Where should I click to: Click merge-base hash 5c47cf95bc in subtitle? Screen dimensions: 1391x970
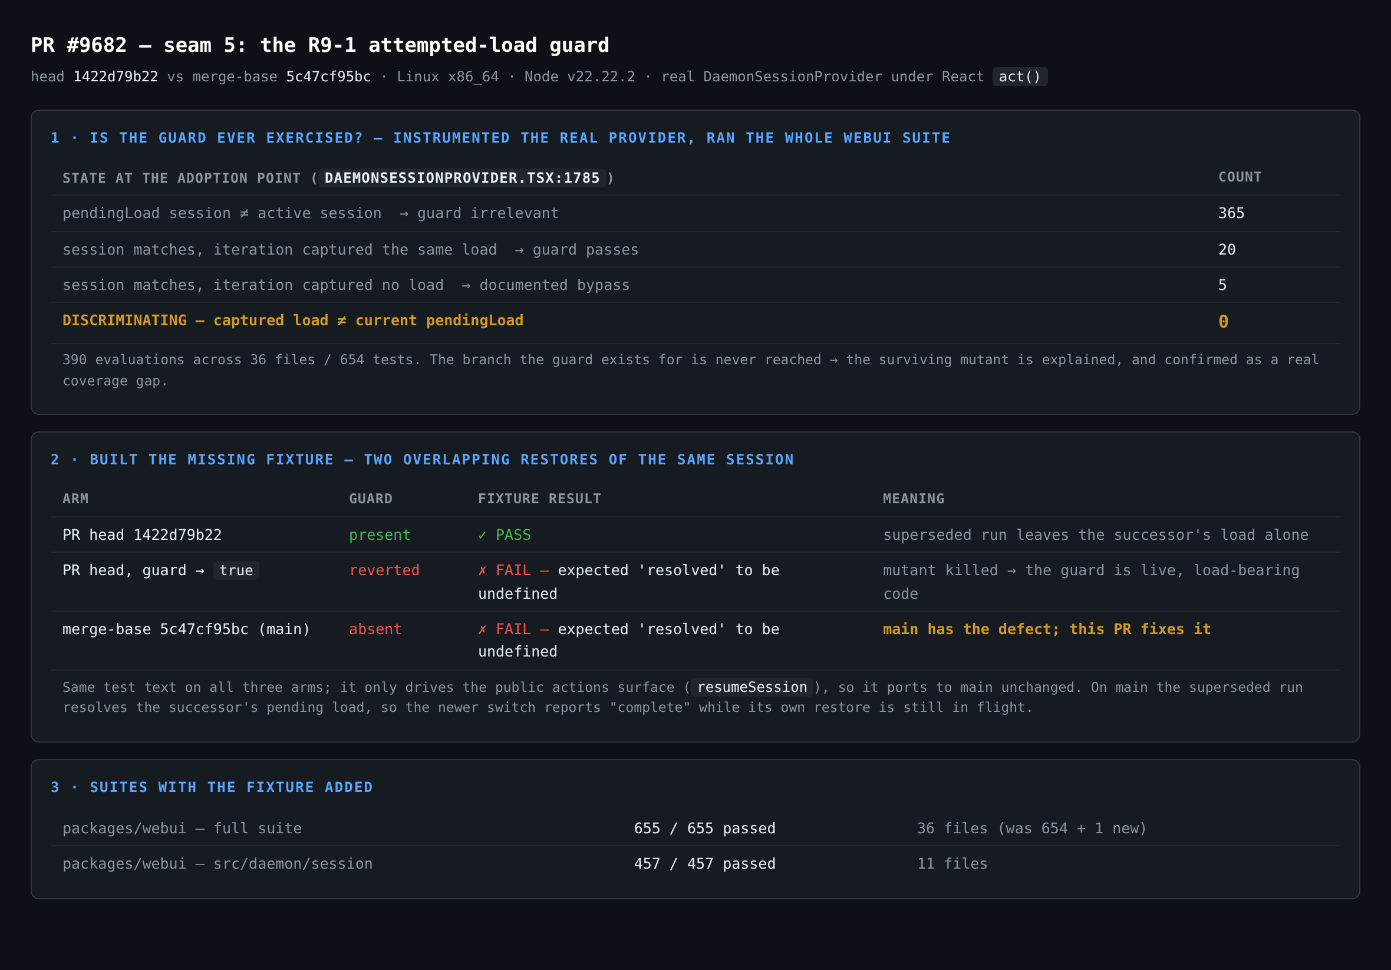click(x=328, y=77)
